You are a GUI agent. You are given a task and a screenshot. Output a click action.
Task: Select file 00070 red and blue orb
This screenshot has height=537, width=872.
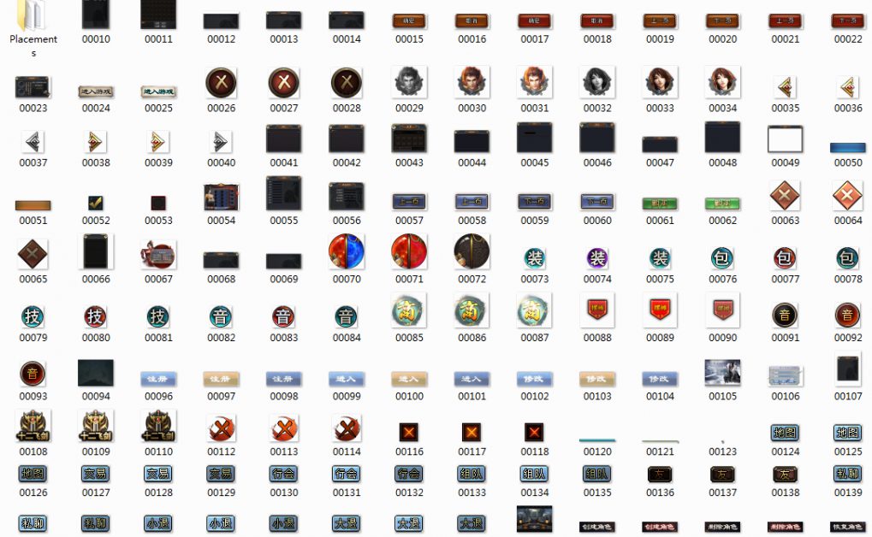coord(347,251)
